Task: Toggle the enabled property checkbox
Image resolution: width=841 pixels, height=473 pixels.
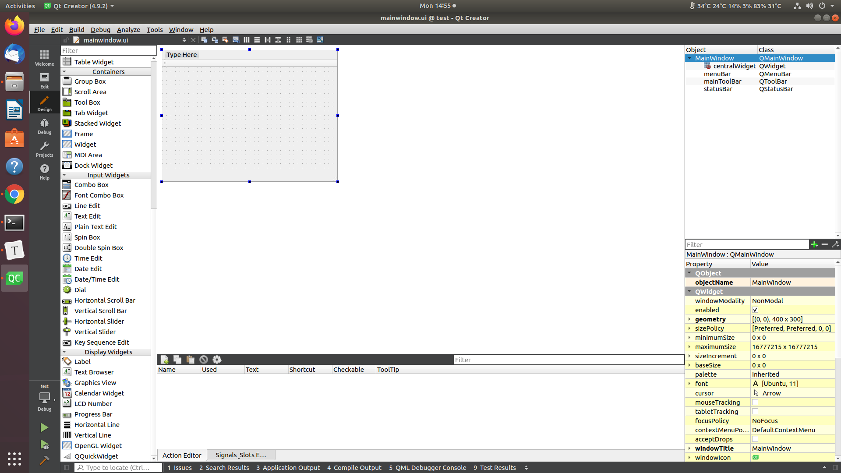Action: click(755, 310)
